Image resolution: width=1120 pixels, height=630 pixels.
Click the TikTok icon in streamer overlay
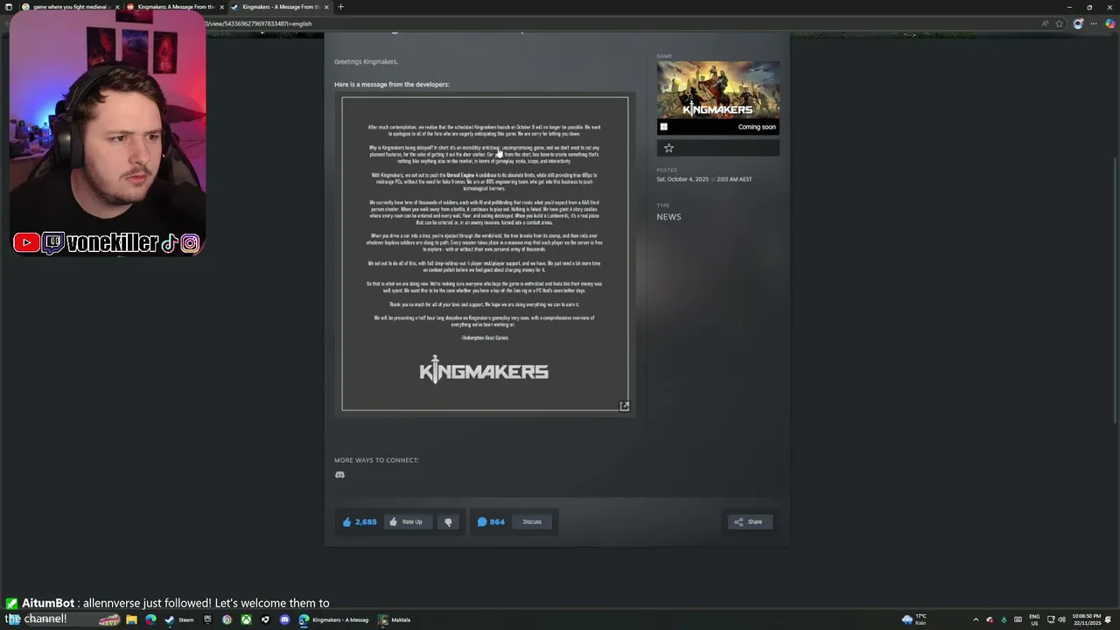170,243
